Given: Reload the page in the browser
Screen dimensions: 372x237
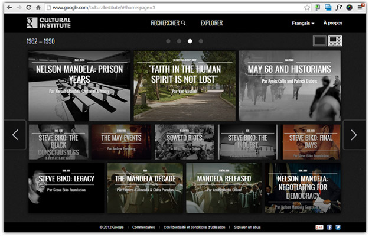Looking at the screenshot, I should click(x=28, y=7).
